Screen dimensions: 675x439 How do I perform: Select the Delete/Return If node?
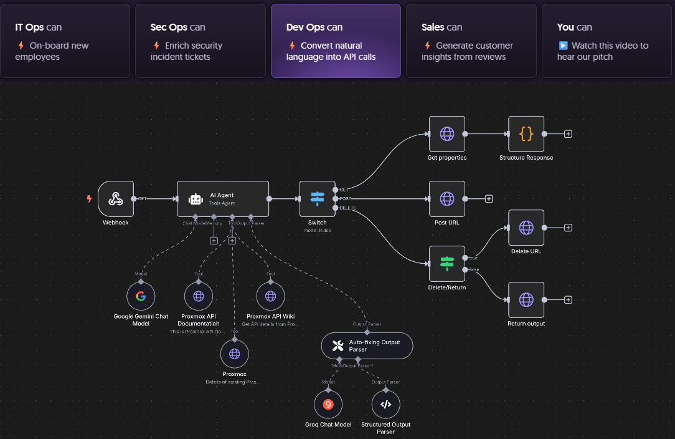click(x=447, y=264)
